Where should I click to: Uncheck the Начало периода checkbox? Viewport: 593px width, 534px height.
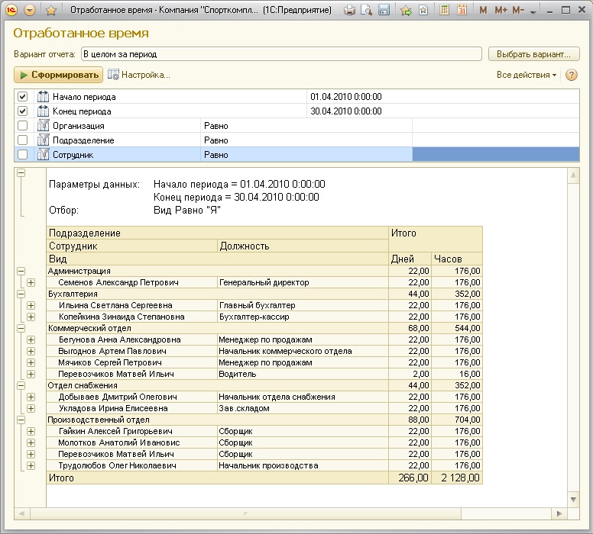[22, 97]
